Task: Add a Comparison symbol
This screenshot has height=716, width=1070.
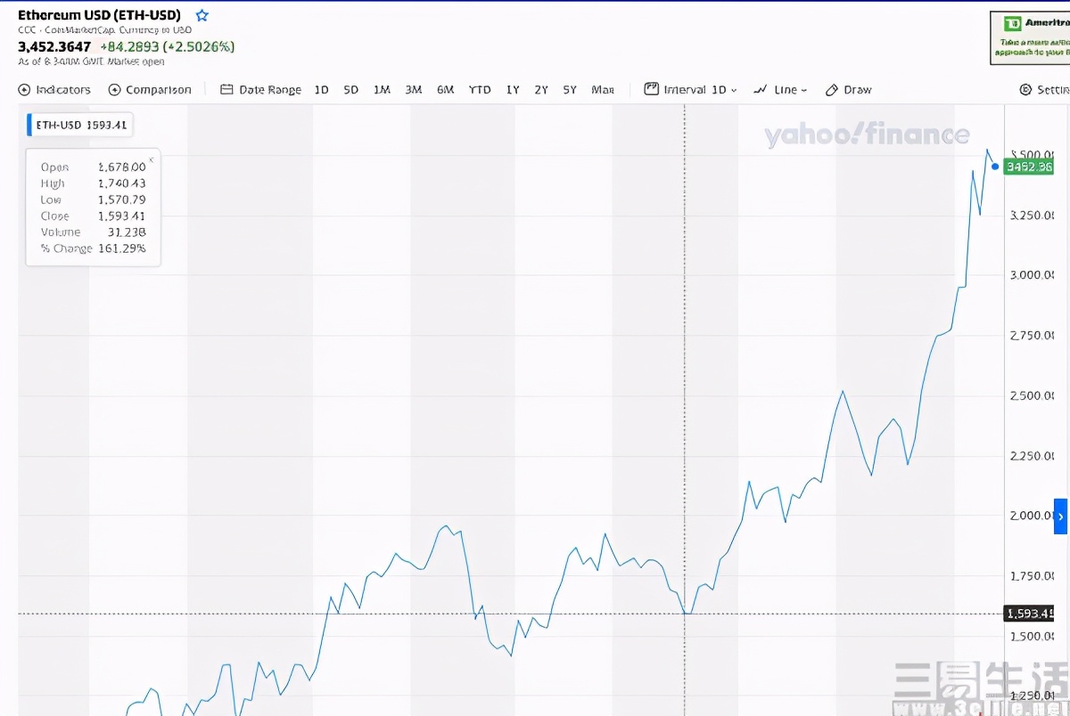Action: click(150, 90)
